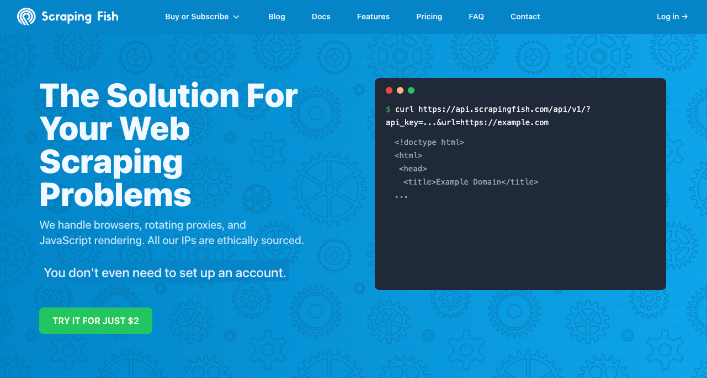View the Pricing page

(429, 17)
